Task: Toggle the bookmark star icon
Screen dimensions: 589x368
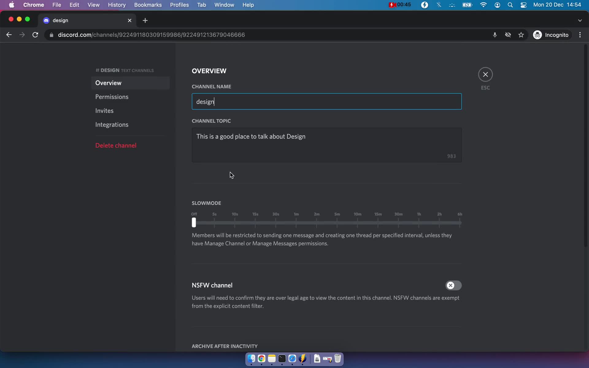Action: point(522,35)
